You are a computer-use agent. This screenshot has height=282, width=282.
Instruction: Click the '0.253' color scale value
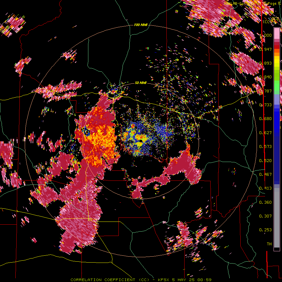pos(265,230)
